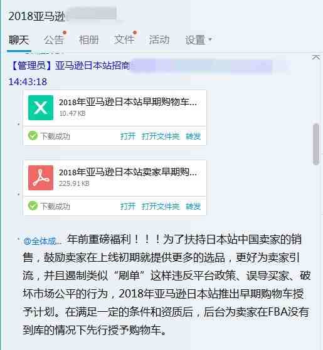Image resolution: width=323 pixels, height=350 pixels.
Task: Switch to the 活动 tab
Action: tap(159, 40)
